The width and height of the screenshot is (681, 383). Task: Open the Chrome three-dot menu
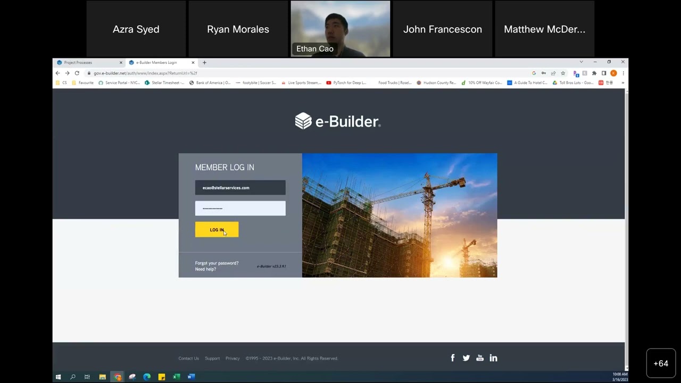coord(622,73)
